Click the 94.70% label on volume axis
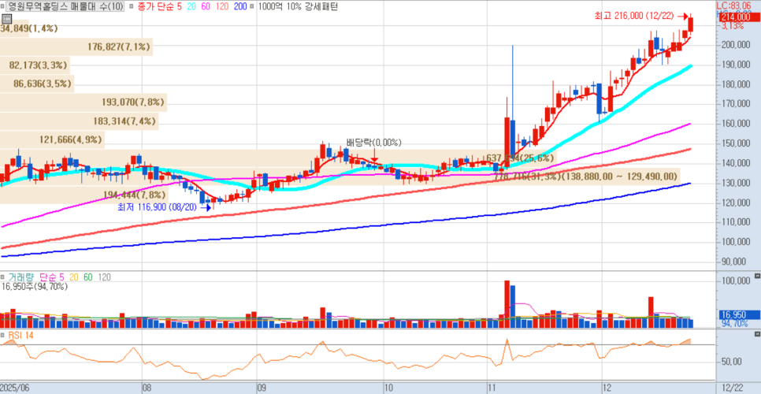 (734, 324)
